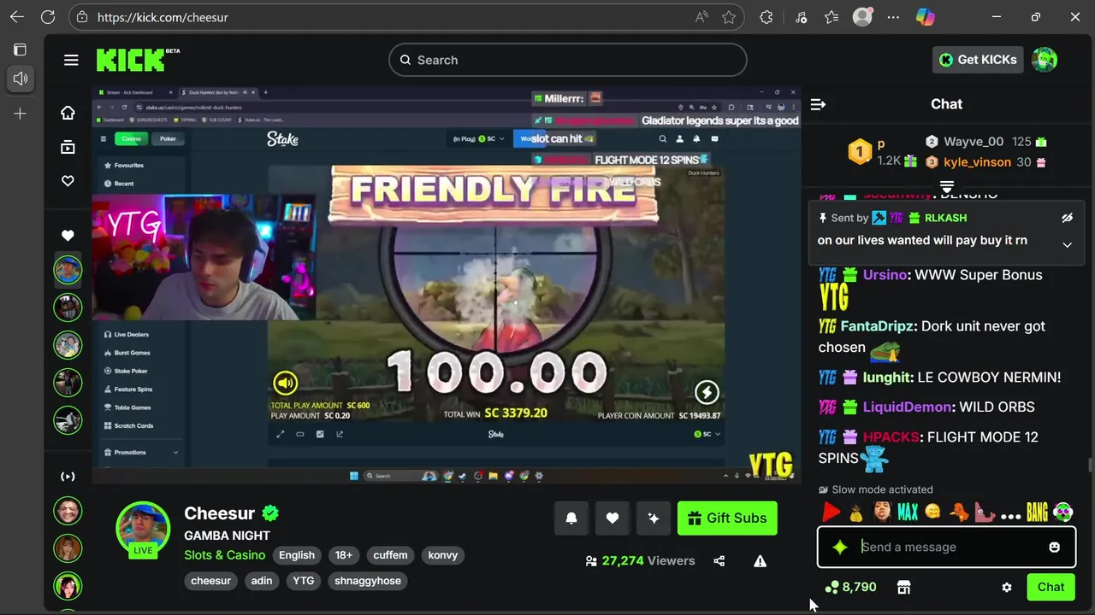The width and height of the screenshot is (1095, 615).
Task: Add page to browser favorites star
Action: [729, 17]
